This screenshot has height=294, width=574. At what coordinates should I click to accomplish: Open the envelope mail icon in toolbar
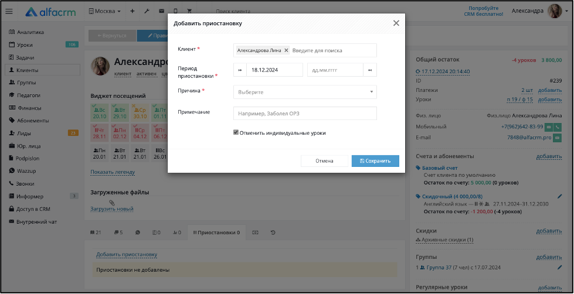[x=161, y=11]
